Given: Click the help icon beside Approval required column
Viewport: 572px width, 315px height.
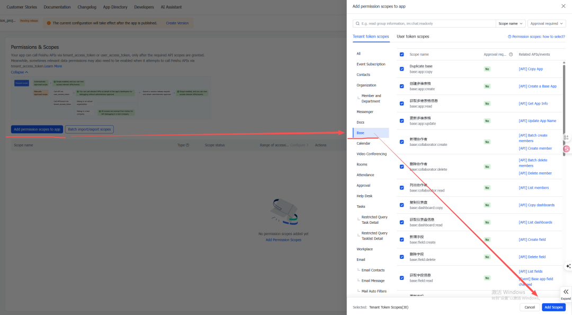Looking at the screenshot, I should [511, 55].
